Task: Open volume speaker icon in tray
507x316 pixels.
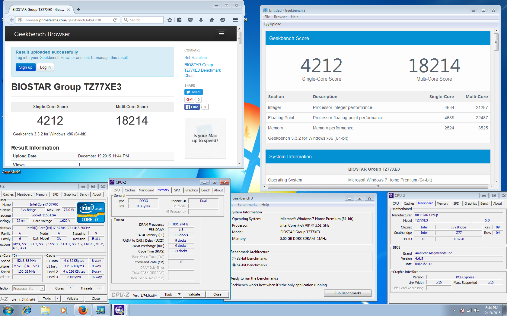Action: 476,310
